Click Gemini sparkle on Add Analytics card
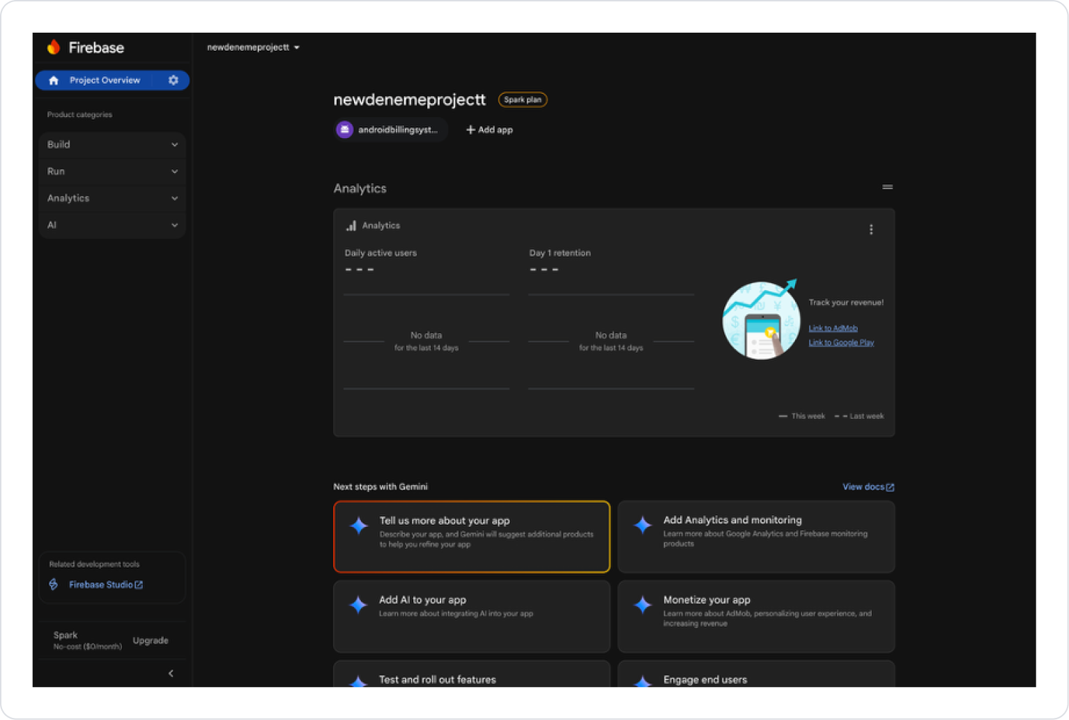The height and width of the screenshot is (720, 1069). click(643, 525)
